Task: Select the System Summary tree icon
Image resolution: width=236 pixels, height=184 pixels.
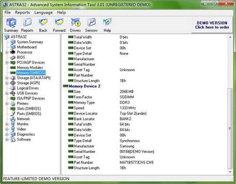Action: 13,42
